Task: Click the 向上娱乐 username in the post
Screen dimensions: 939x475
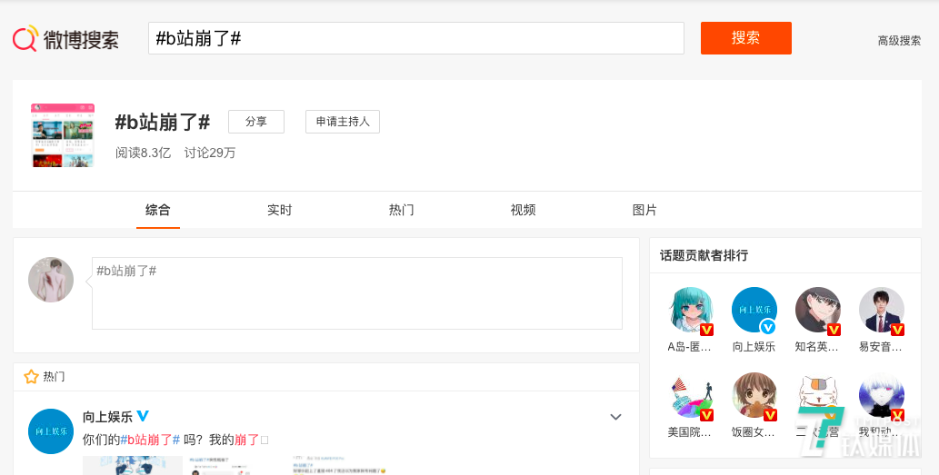Action: point(108,416)
